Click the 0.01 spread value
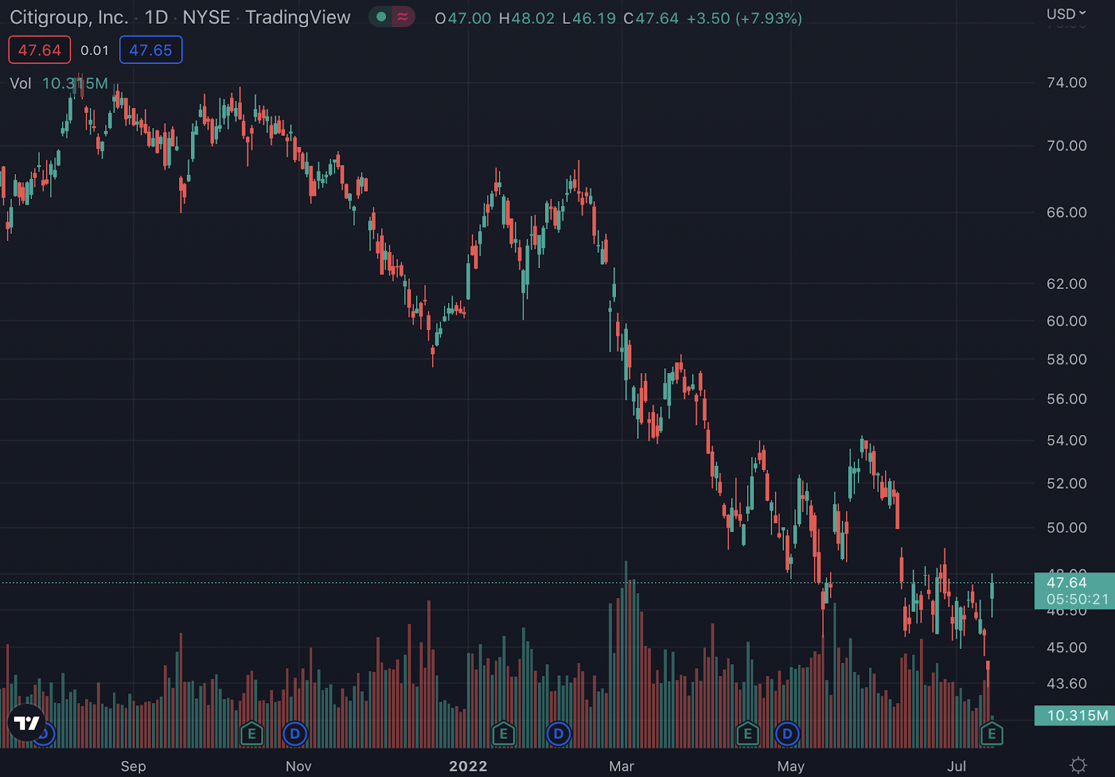The width and height of the screenshot is (1115, 777). pyautogui.click(x=95, y=50)
